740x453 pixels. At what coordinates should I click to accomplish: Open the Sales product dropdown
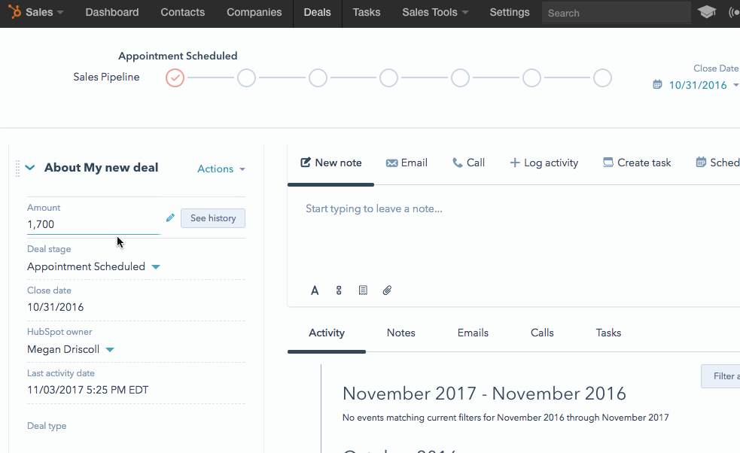tap(44, 12)
